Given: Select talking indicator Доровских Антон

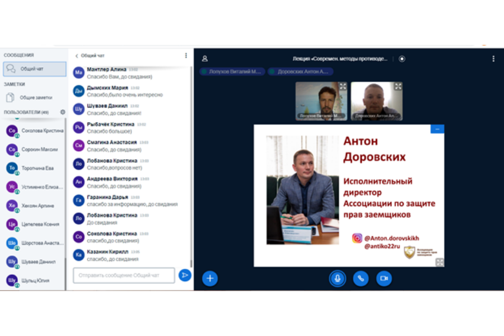Looking at the screenshot, I should (301, 71).
